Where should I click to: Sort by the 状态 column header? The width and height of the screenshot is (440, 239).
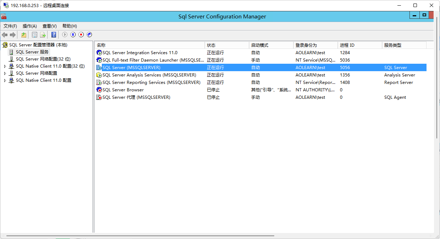(227, 45)
